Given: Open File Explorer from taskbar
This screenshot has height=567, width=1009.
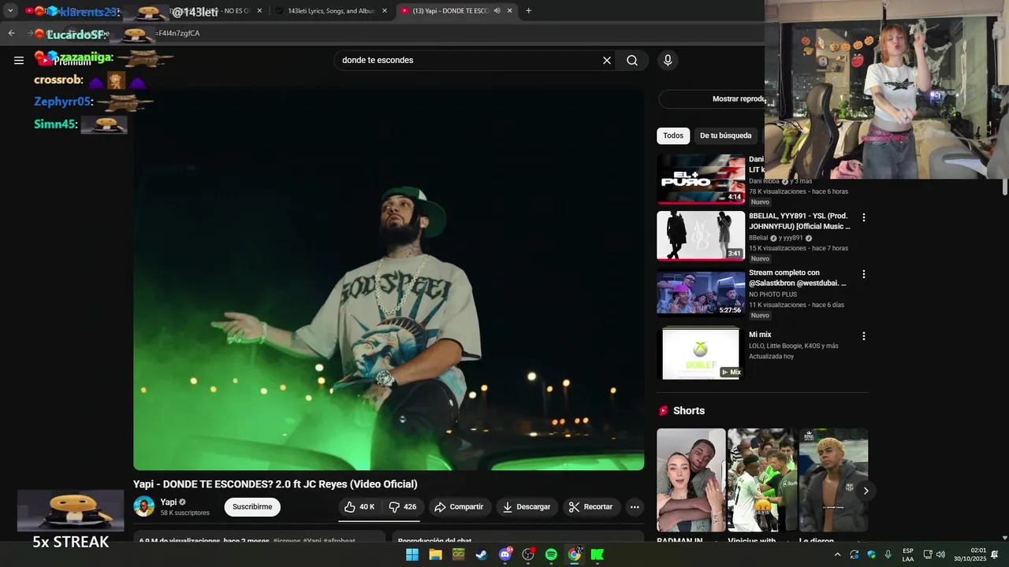Looking at the screenshot, I should point(435,554).
